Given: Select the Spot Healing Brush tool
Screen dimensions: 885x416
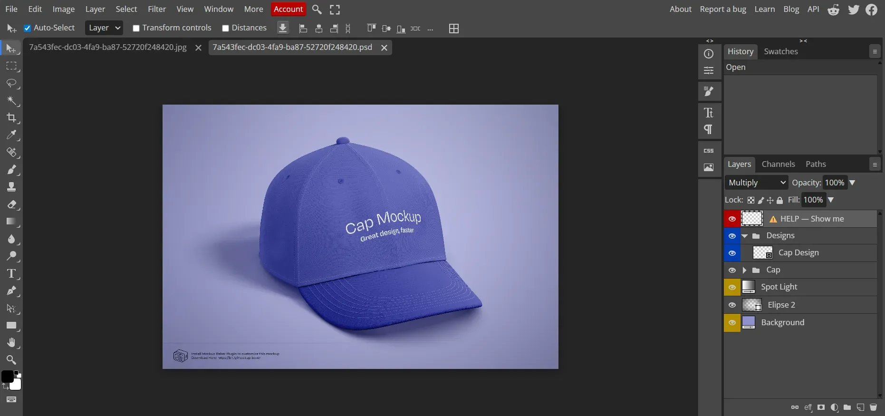Looking at the screenshot, I should [x=11, y=152].
